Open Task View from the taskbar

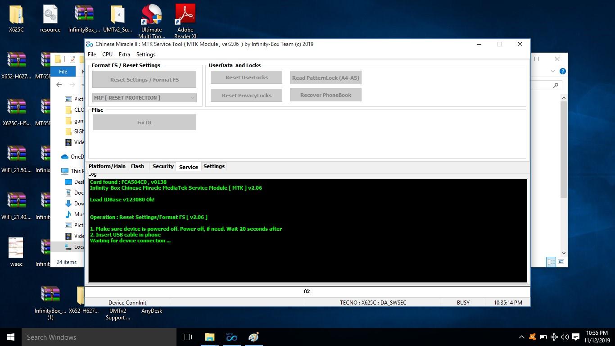pos(187,337)
